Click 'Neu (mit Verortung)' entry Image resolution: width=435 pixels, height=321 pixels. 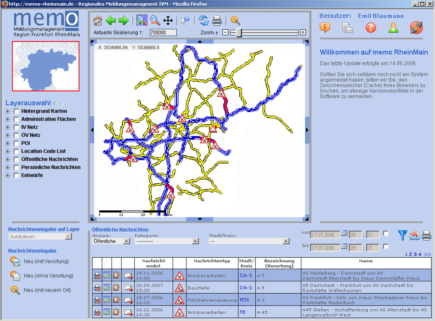click(46, 261)
